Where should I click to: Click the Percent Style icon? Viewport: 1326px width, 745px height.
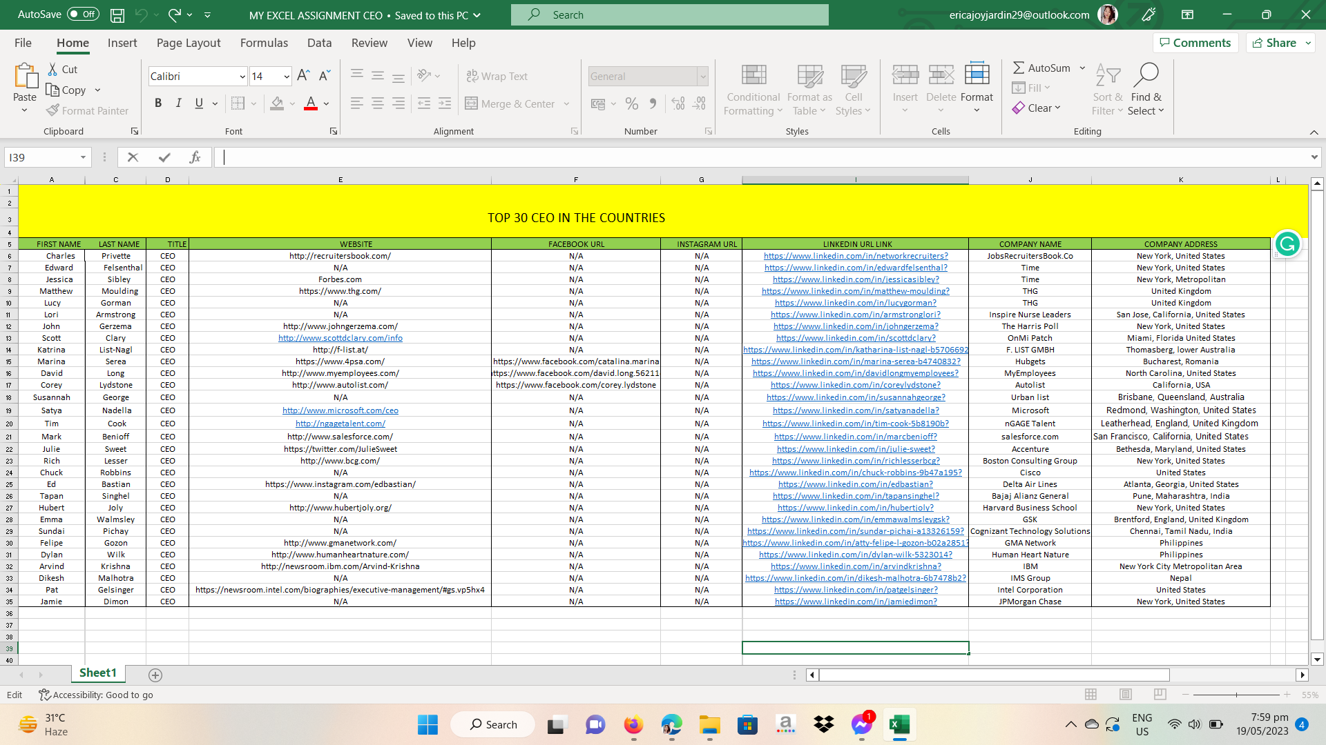(x=631, y=103)
